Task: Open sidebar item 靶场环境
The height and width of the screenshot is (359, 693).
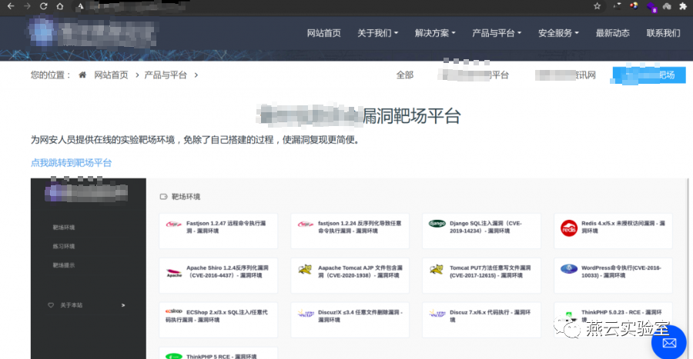Action: click(64, 228)
